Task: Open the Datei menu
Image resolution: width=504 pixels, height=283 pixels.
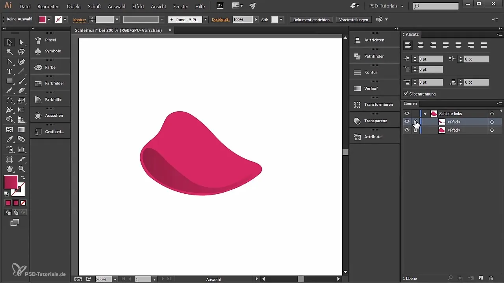Action: point(25,6)
